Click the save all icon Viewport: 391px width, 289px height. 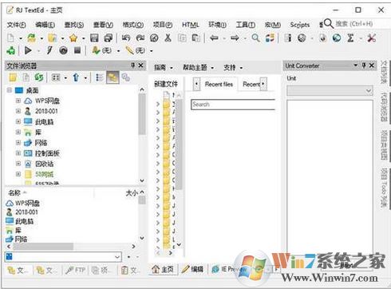coord(109,38)
